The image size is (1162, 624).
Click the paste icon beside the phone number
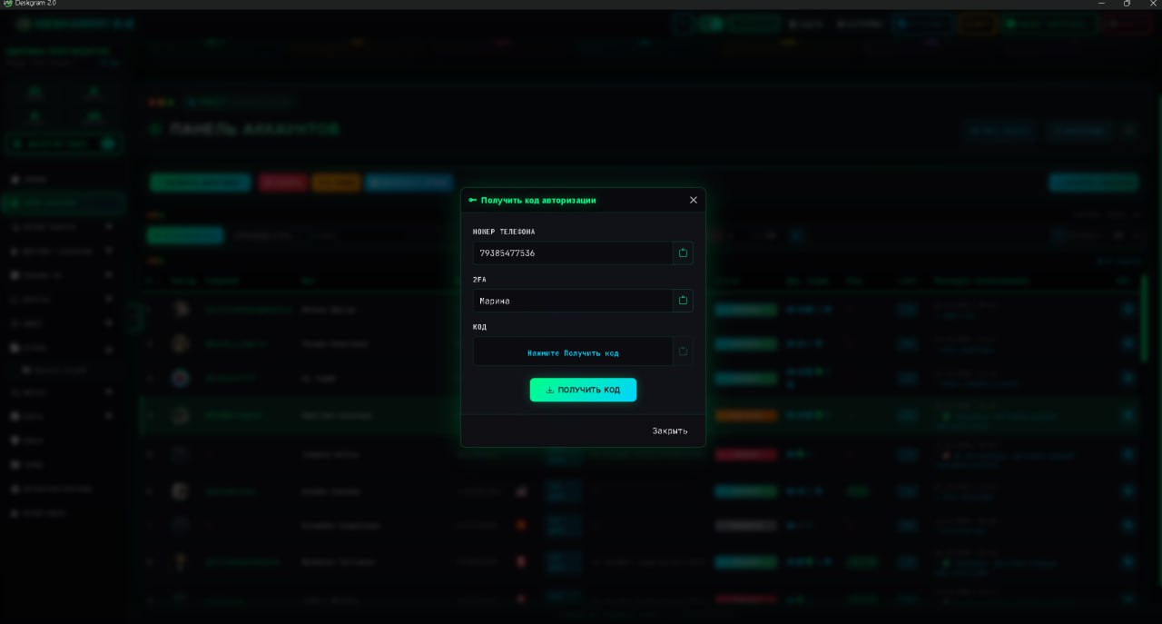tap(683, 253)
